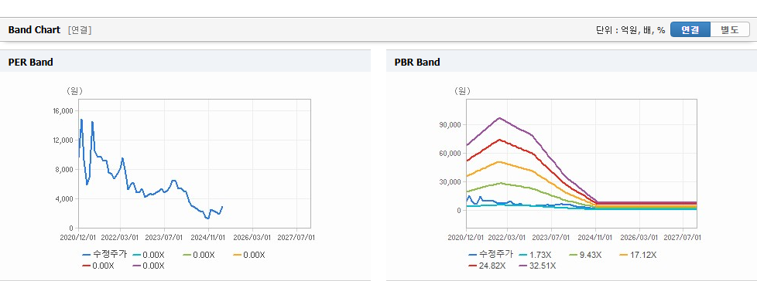Viewport: 757px width, 281px height.
Task: Click 12,000 on PER Band y-axis
Action: tap(63, 140)
